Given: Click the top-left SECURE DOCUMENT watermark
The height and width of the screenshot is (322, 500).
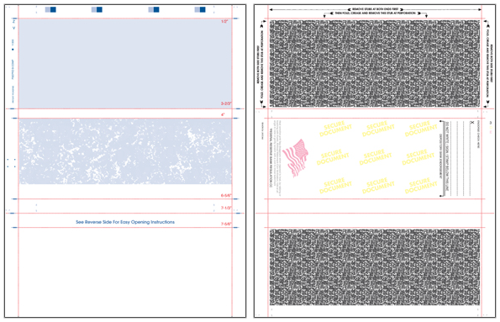Looking at the screenshot, I should (335, 129).
